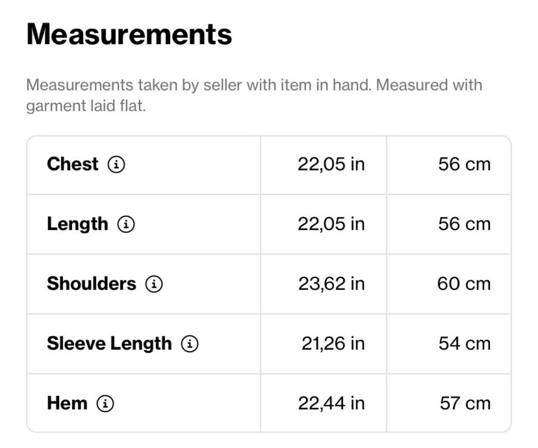Viewport: 538px width, 448px height.
Task: Select the Length row label
Action: pyautogui.click(x=77, y=224)
